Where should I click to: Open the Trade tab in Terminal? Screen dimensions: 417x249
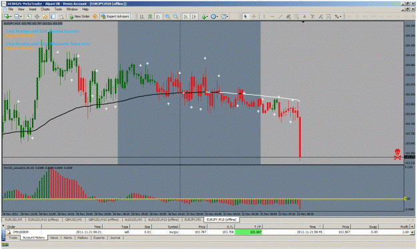point(13,238)
